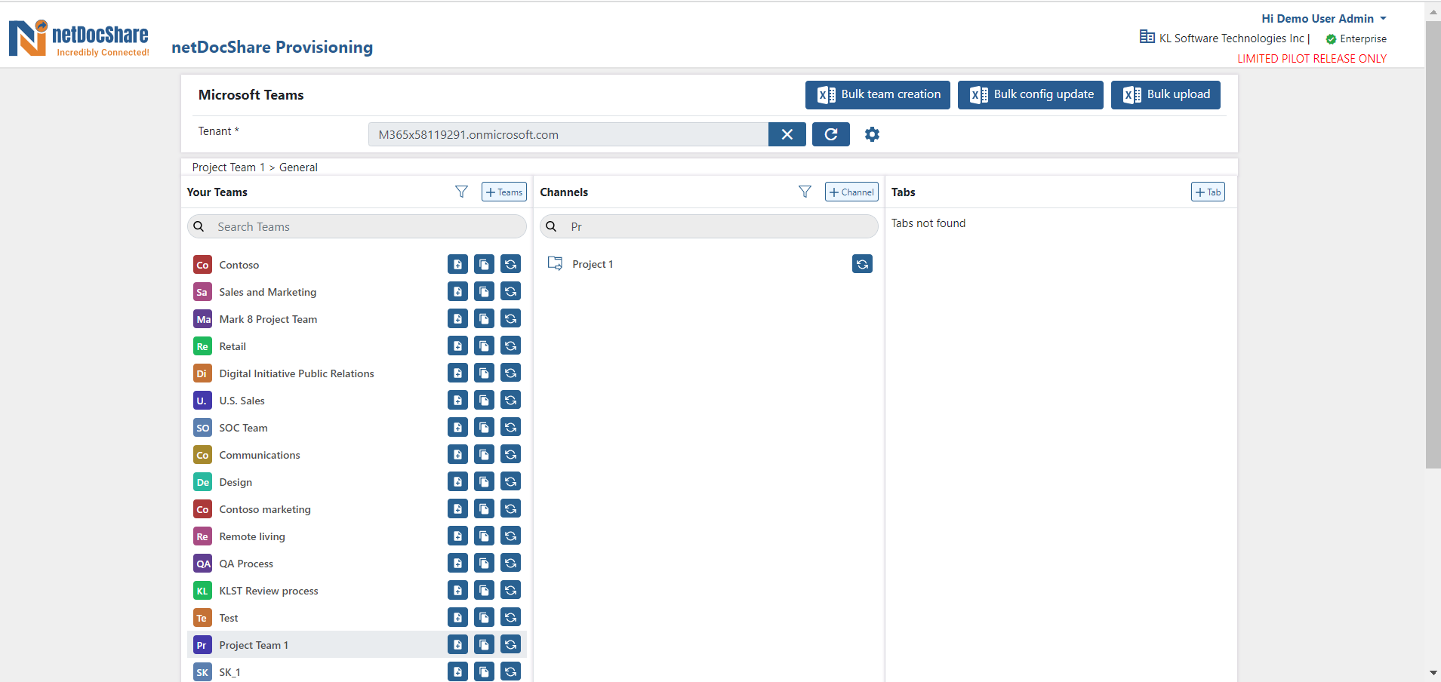Sync the Digital Initiative Public Relations team
1441x682 pixels.
tap(510, 373)
